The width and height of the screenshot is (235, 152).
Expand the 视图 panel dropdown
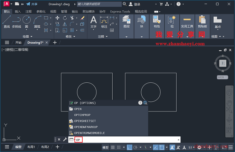click(216, 36)
